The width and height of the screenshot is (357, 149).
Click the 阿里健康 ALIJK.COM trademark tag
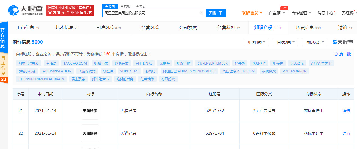pos(239,71)
